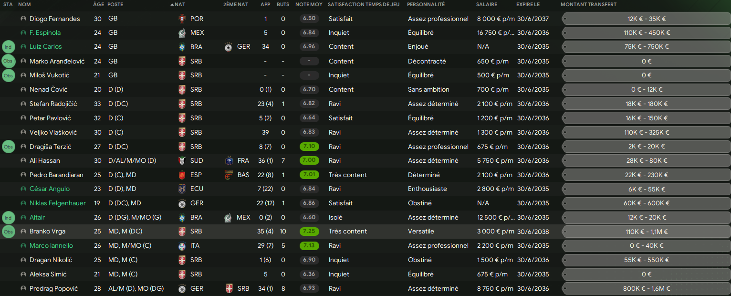Click the Germany second nationality icon for Luiz Carlos

[x=229, y=47]
